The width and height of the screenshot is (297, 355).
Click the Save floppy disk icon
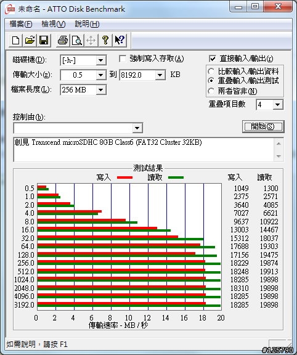[44, 41]
